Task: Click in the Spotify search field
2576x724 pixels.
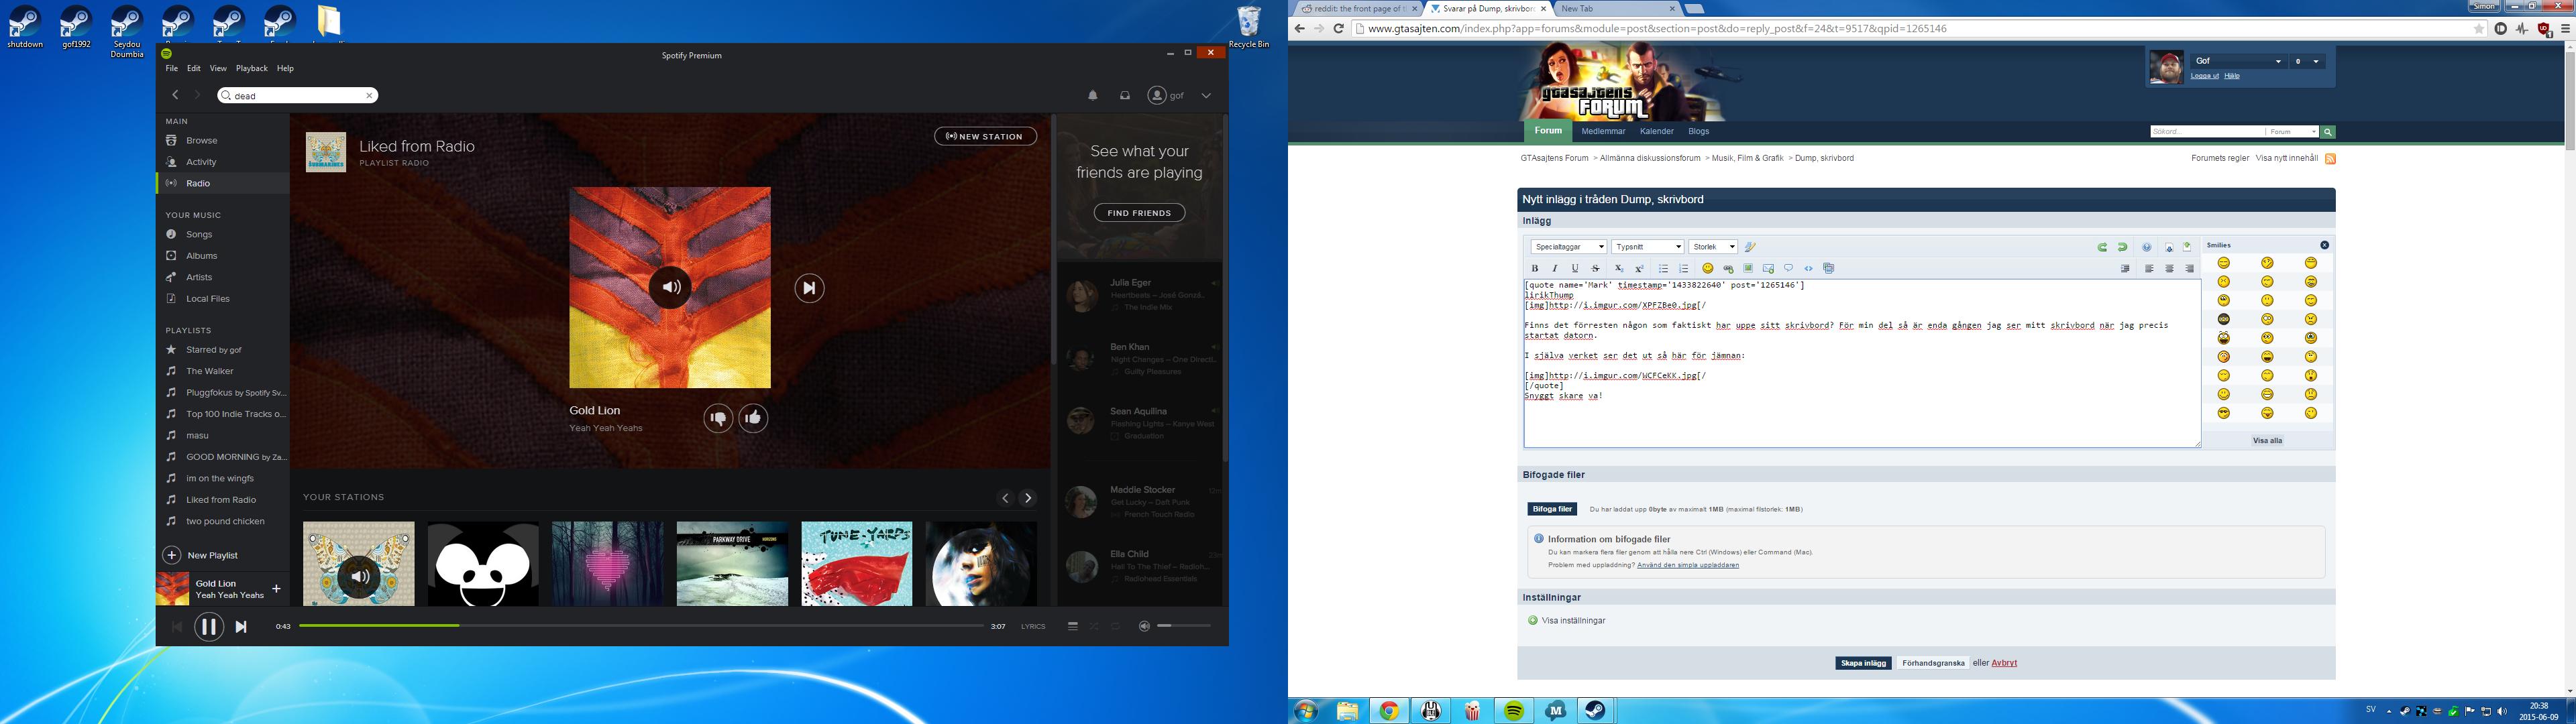Action: (x=297, y=96)
